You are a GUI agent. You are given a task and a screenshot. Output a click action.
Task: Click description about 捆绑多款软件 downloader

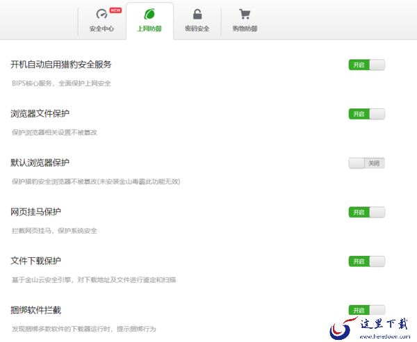tap(84, 329)
